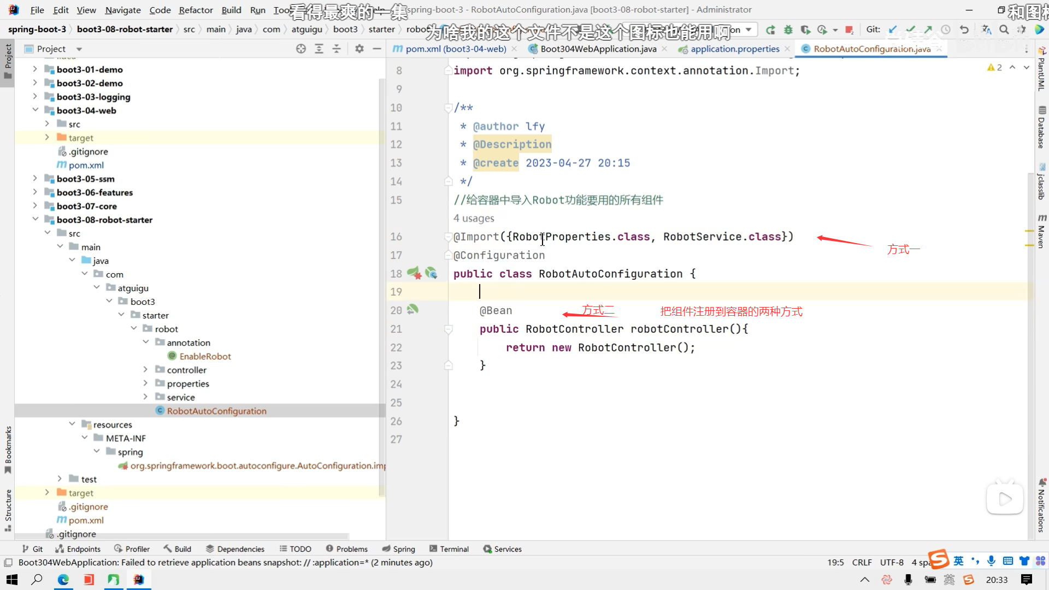Image resolution: width=1049 pixels, height=590 pixels.
Task: Collapse the boot3-08-robot-starter module
Action: pos(36,219)
